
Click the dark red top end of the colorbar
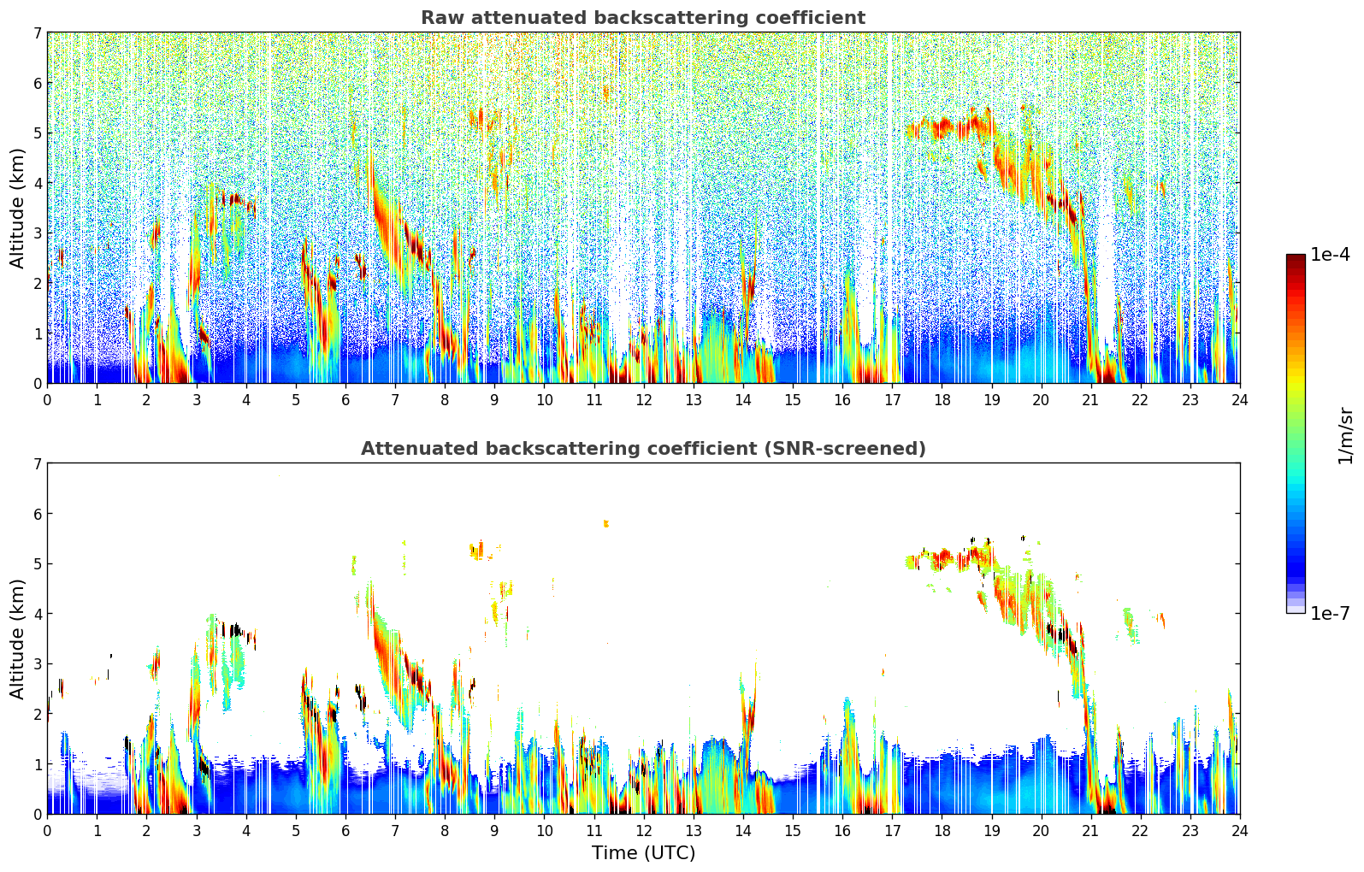1296,259
